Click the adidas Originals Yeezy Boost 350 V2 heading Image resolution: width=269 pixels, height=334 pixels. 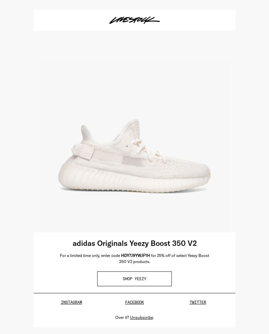[x=134, y=243]
